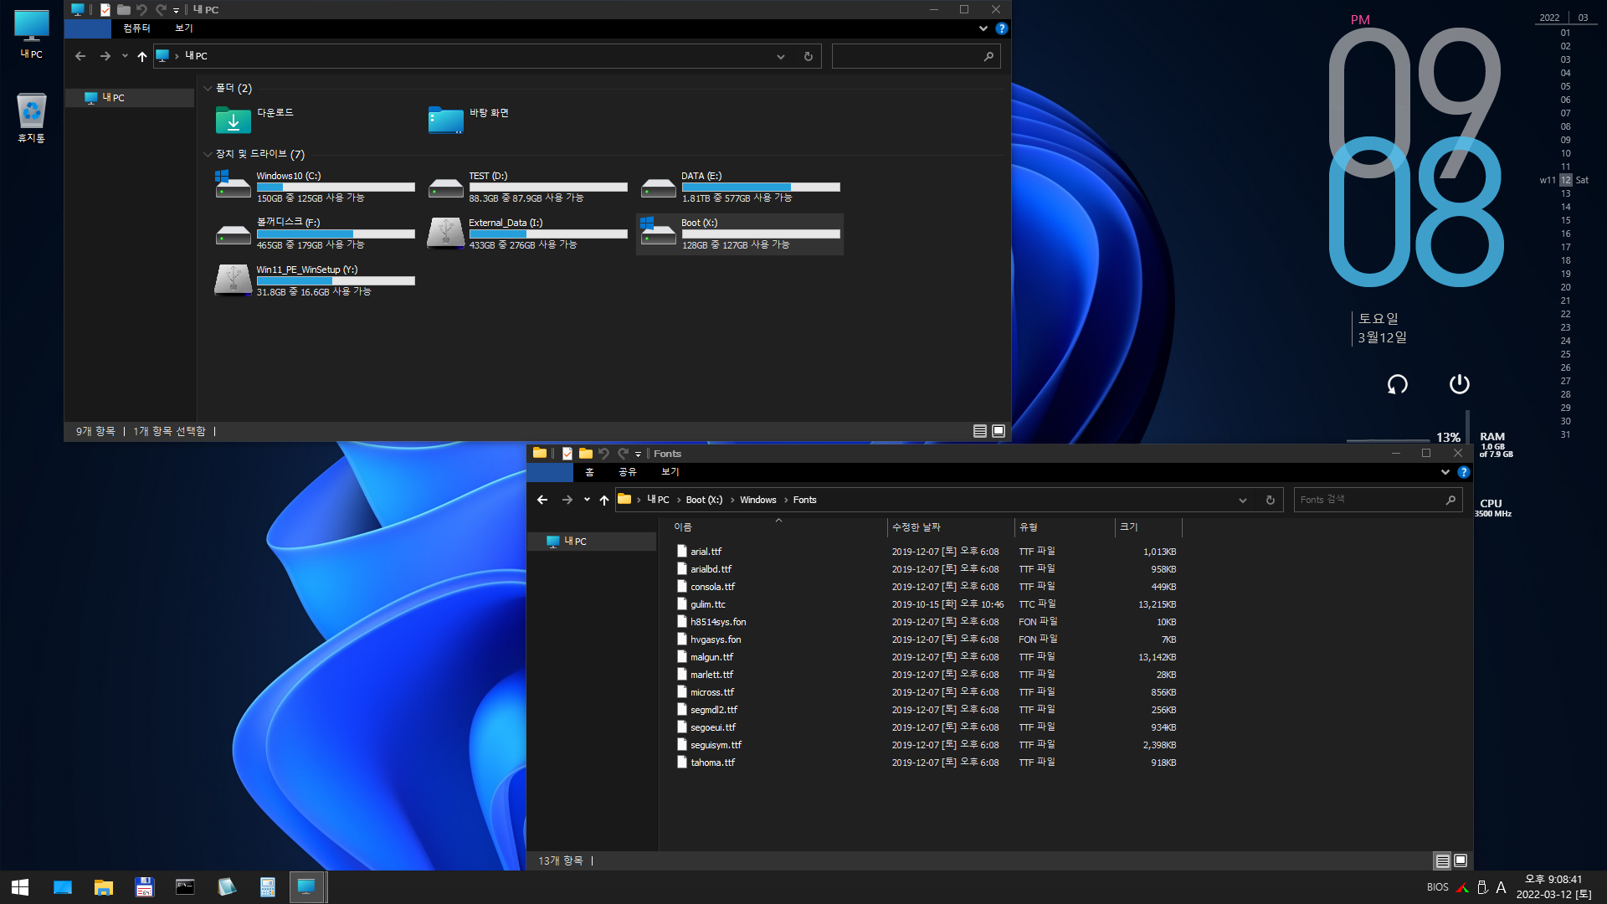Viewport: 1607px width, 904px height.
Task: Click the power icon on desktop widget
Action: tap(1459, 384)
